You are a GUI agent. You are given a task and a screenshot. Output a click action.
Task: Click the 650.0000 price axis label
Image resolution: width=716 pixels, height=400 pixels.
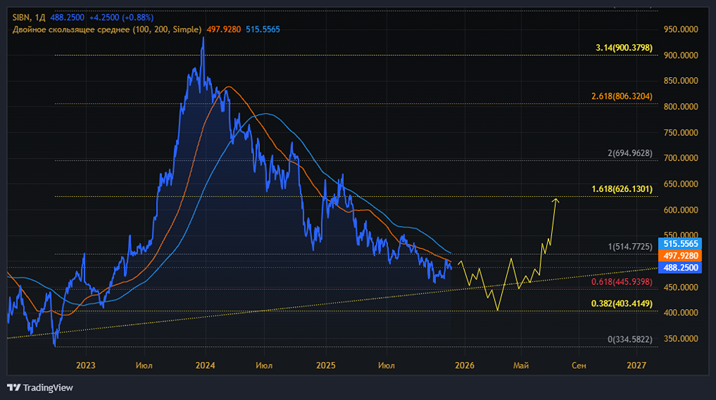681,184
